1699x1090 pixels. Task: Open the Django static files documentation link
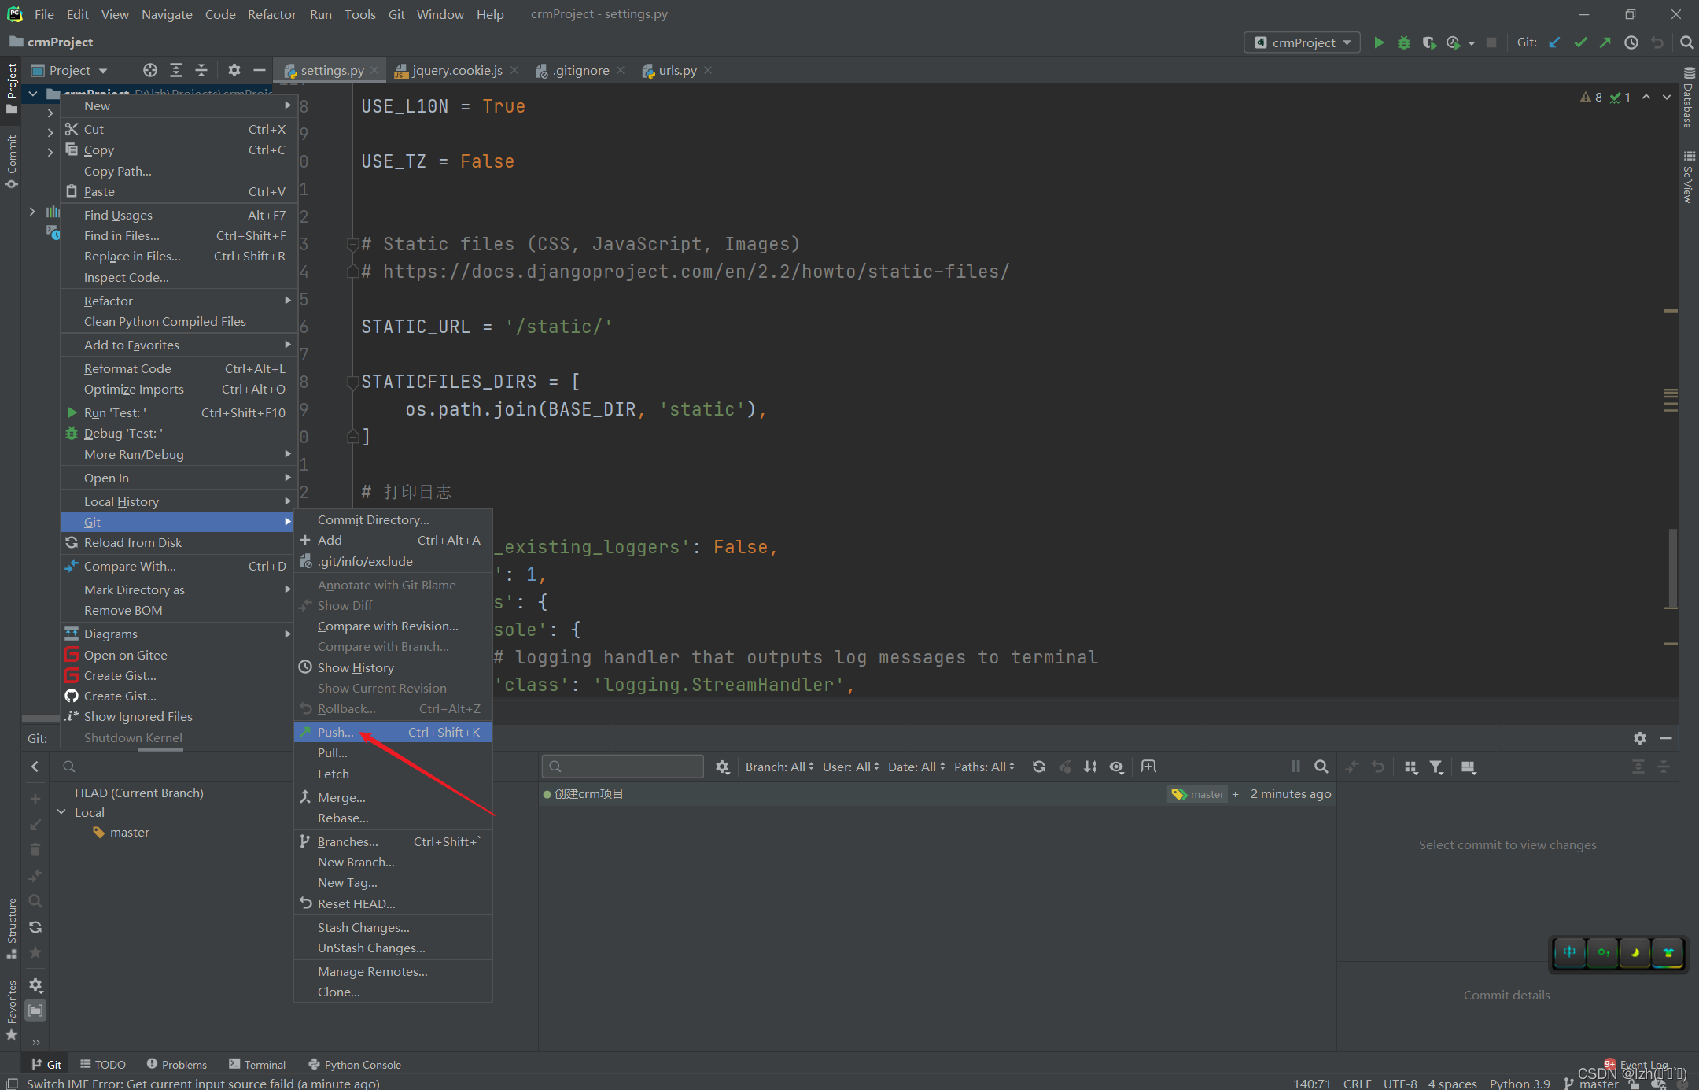tap(695, 272)
